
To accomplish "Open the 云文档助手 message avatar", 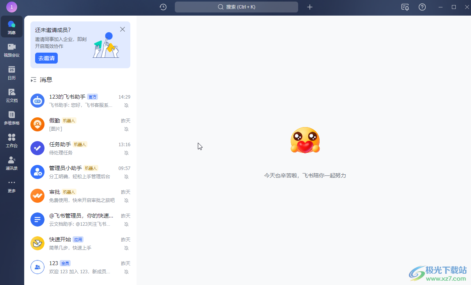I will (x=37, y=220).
